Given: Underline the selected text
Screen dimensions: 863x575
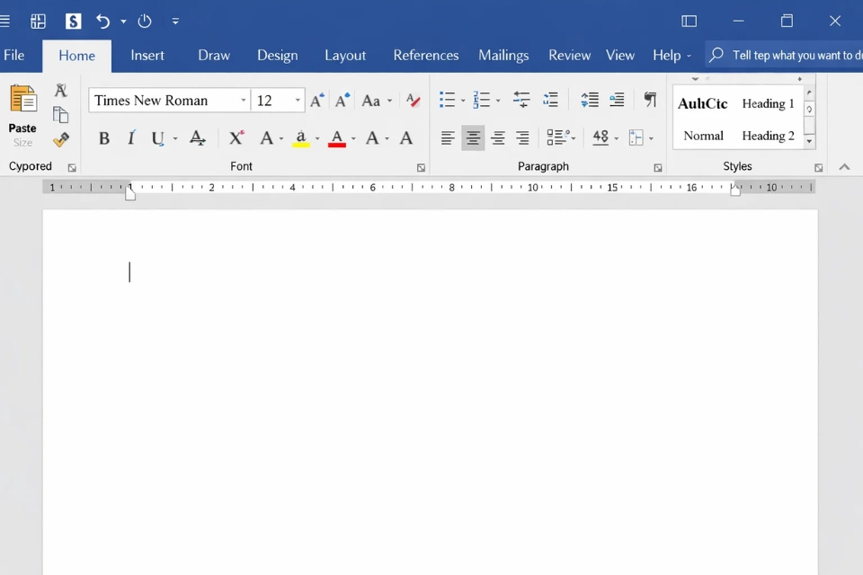Looking at the screenshot, I should [158, 138].
